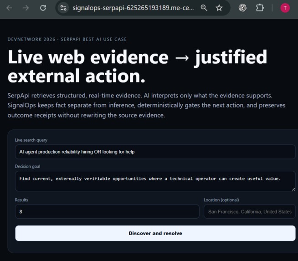
Task: Open site information icon in address bar
Action: coord(63,8)
